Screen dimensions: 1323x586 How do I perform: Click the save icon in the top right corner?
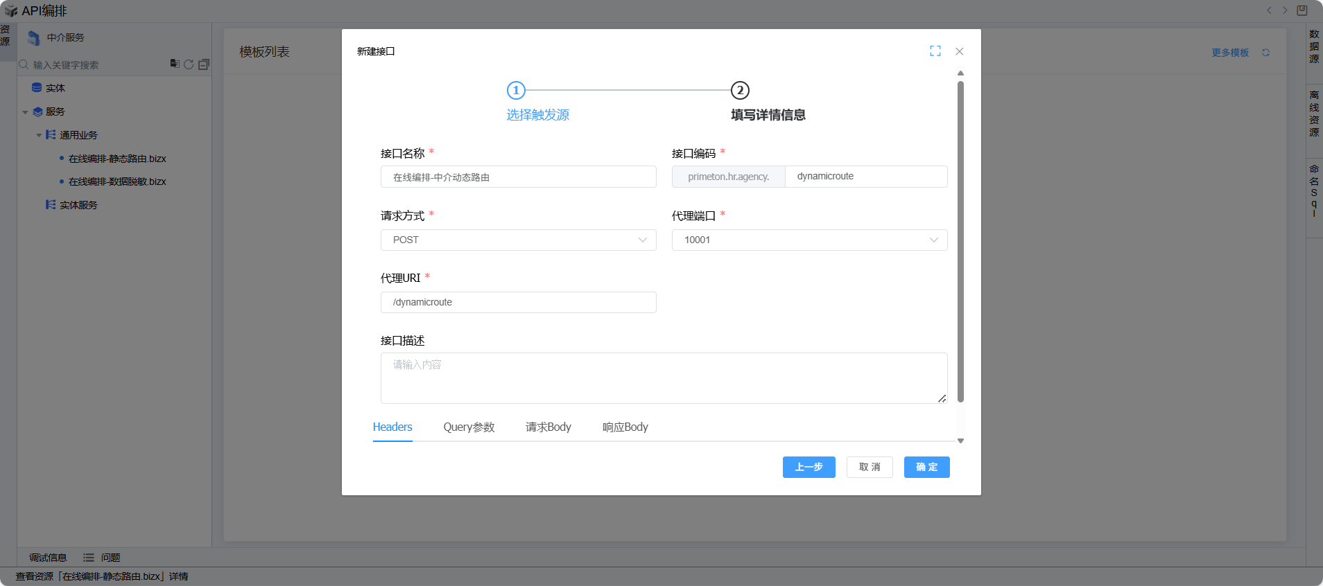(1302, 10)
